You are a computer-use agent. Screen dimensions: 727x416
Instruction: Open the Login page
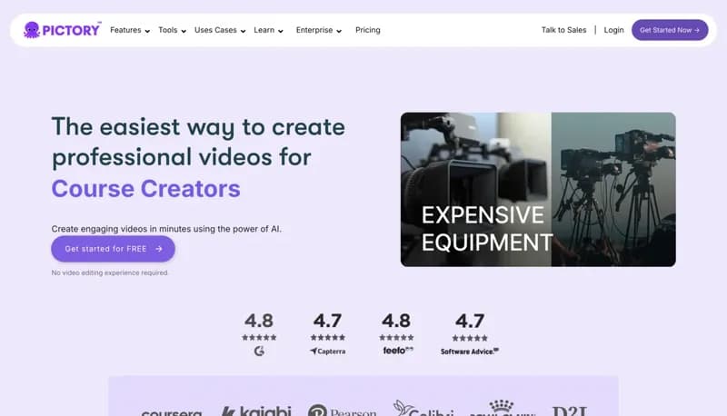pyautogui.click(x=614, y=30)
